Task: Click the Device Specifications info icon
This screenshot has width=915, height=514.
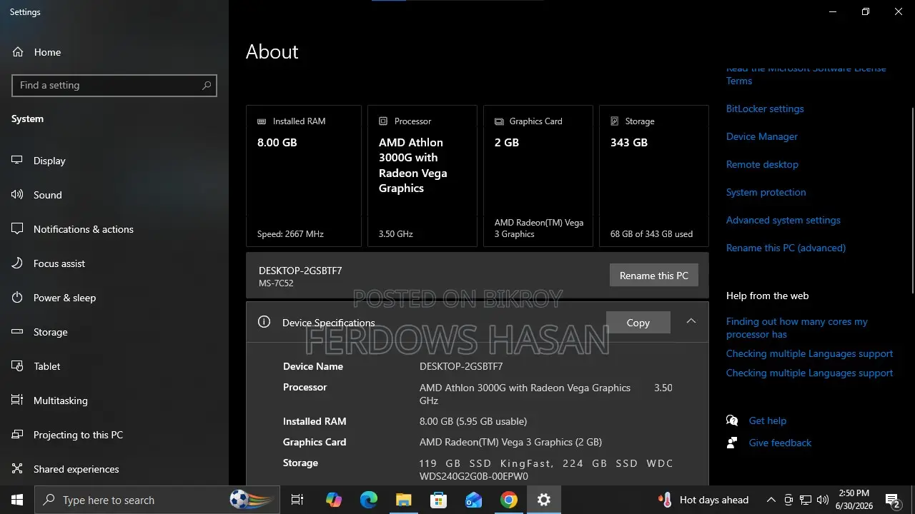Action: click(264, 322)
